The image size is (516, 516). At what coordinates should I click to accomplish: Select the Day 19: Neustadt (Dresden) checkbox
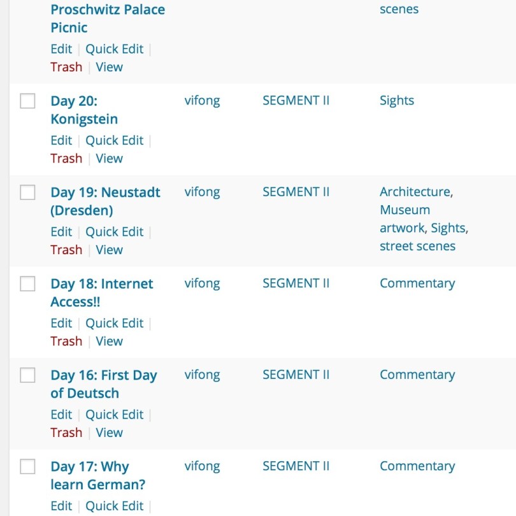(x=27, y=192)
